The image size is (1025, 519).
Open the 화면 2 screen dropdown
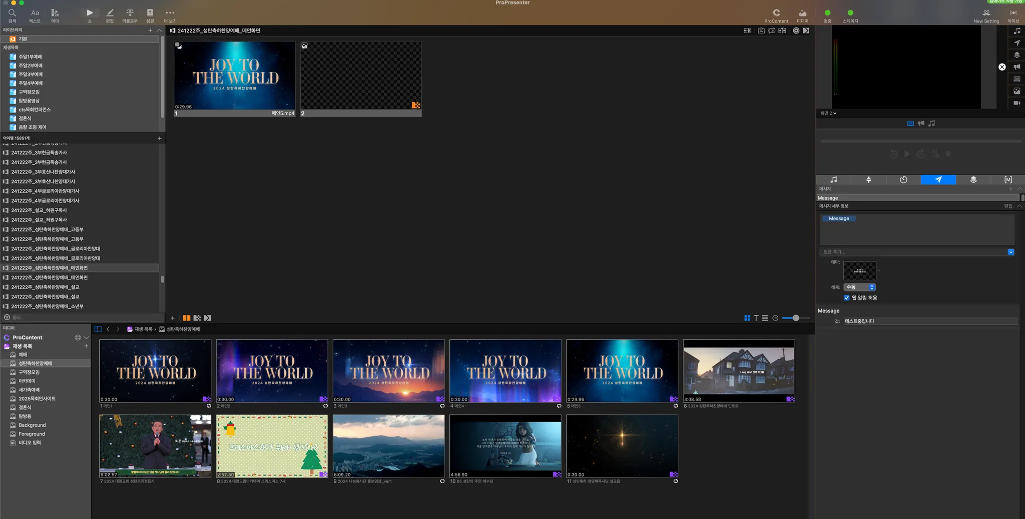[828, 113]
